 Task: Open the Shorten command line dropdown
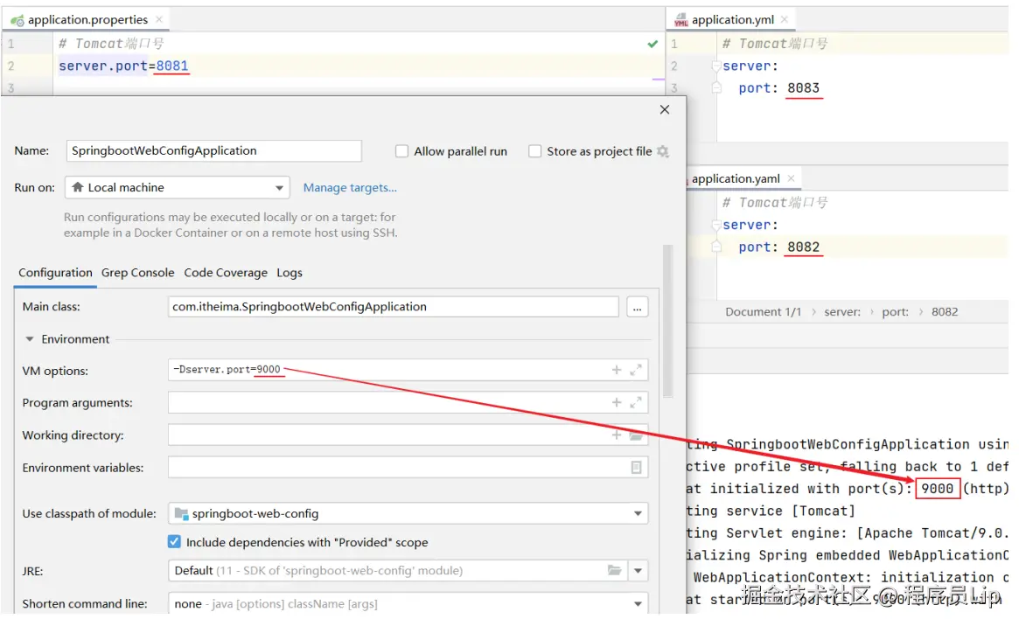408,603
